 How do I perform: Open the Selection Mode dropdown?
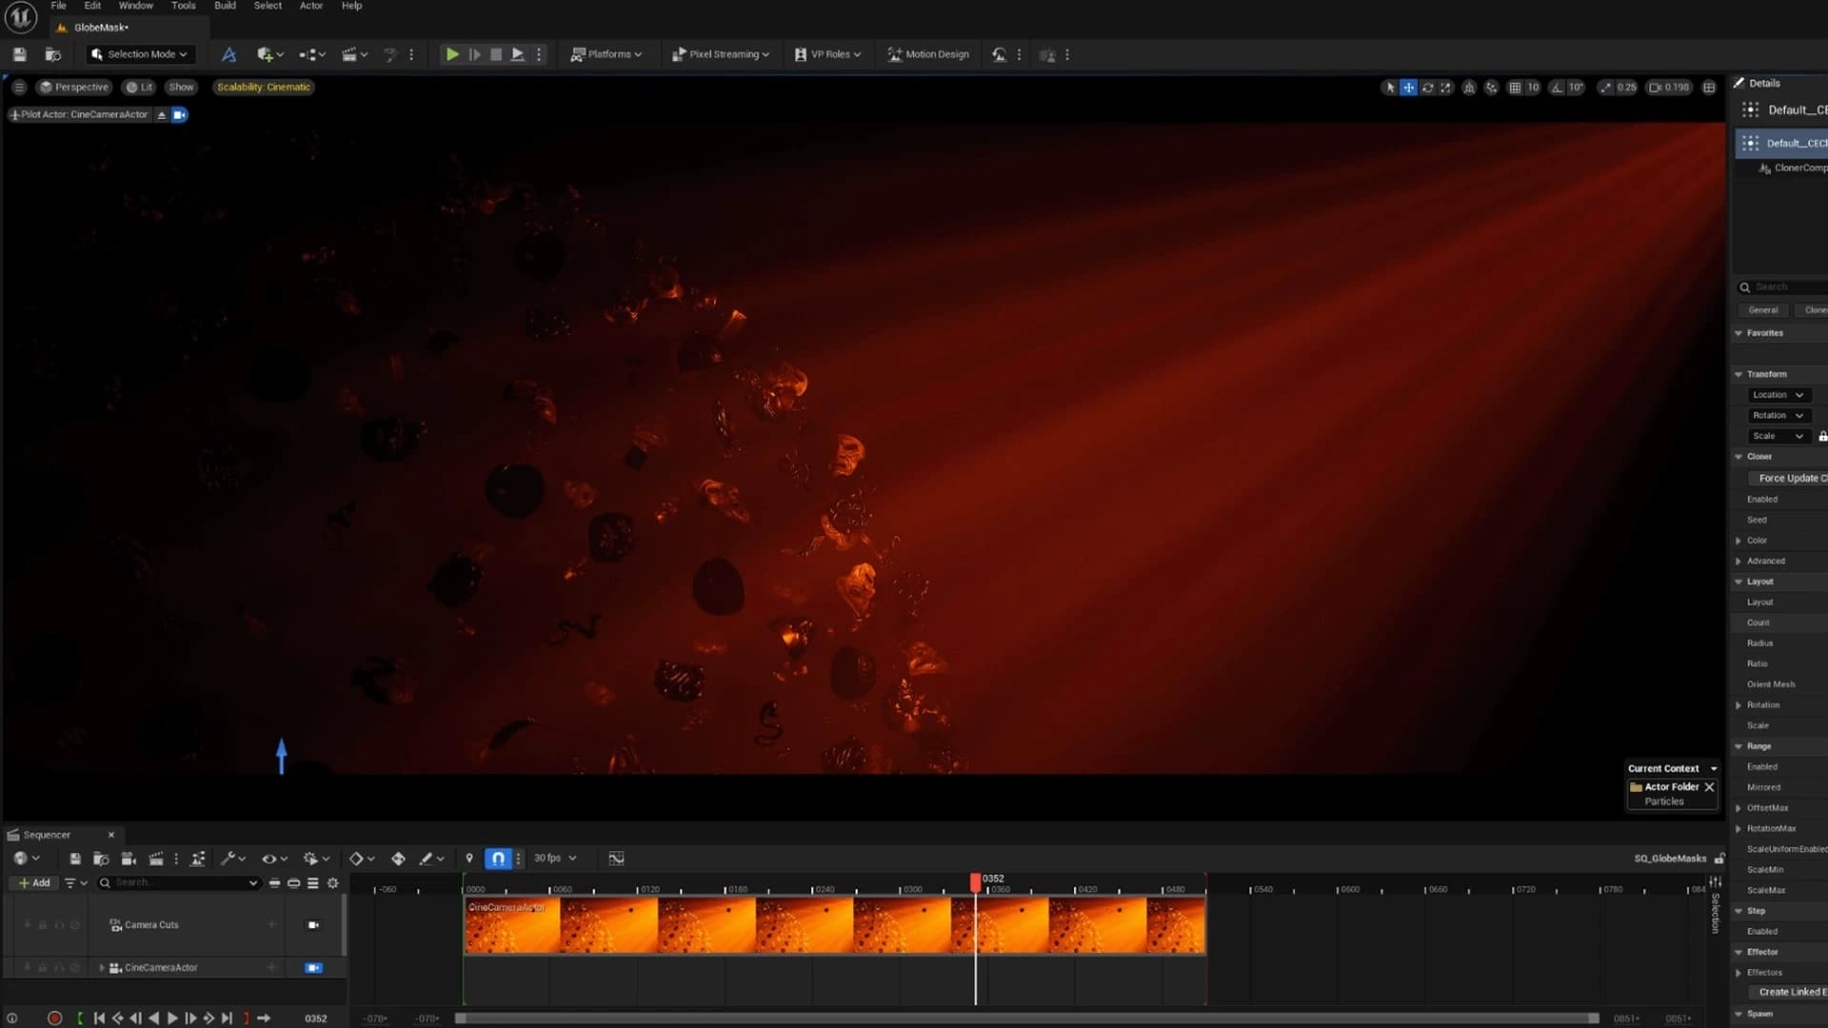click(x=140, y=55)
